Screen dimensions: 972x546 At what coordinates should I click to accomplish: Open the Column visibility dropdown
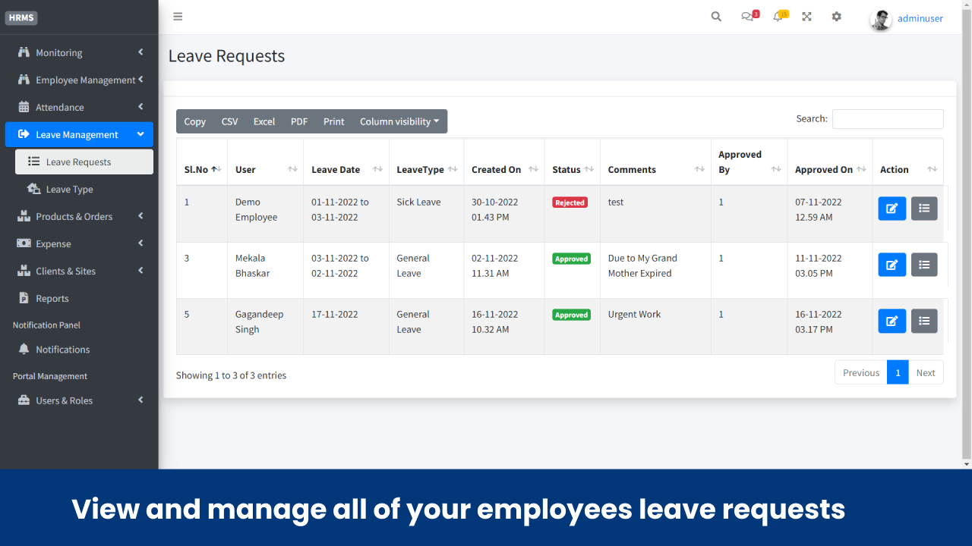(399, 121)
